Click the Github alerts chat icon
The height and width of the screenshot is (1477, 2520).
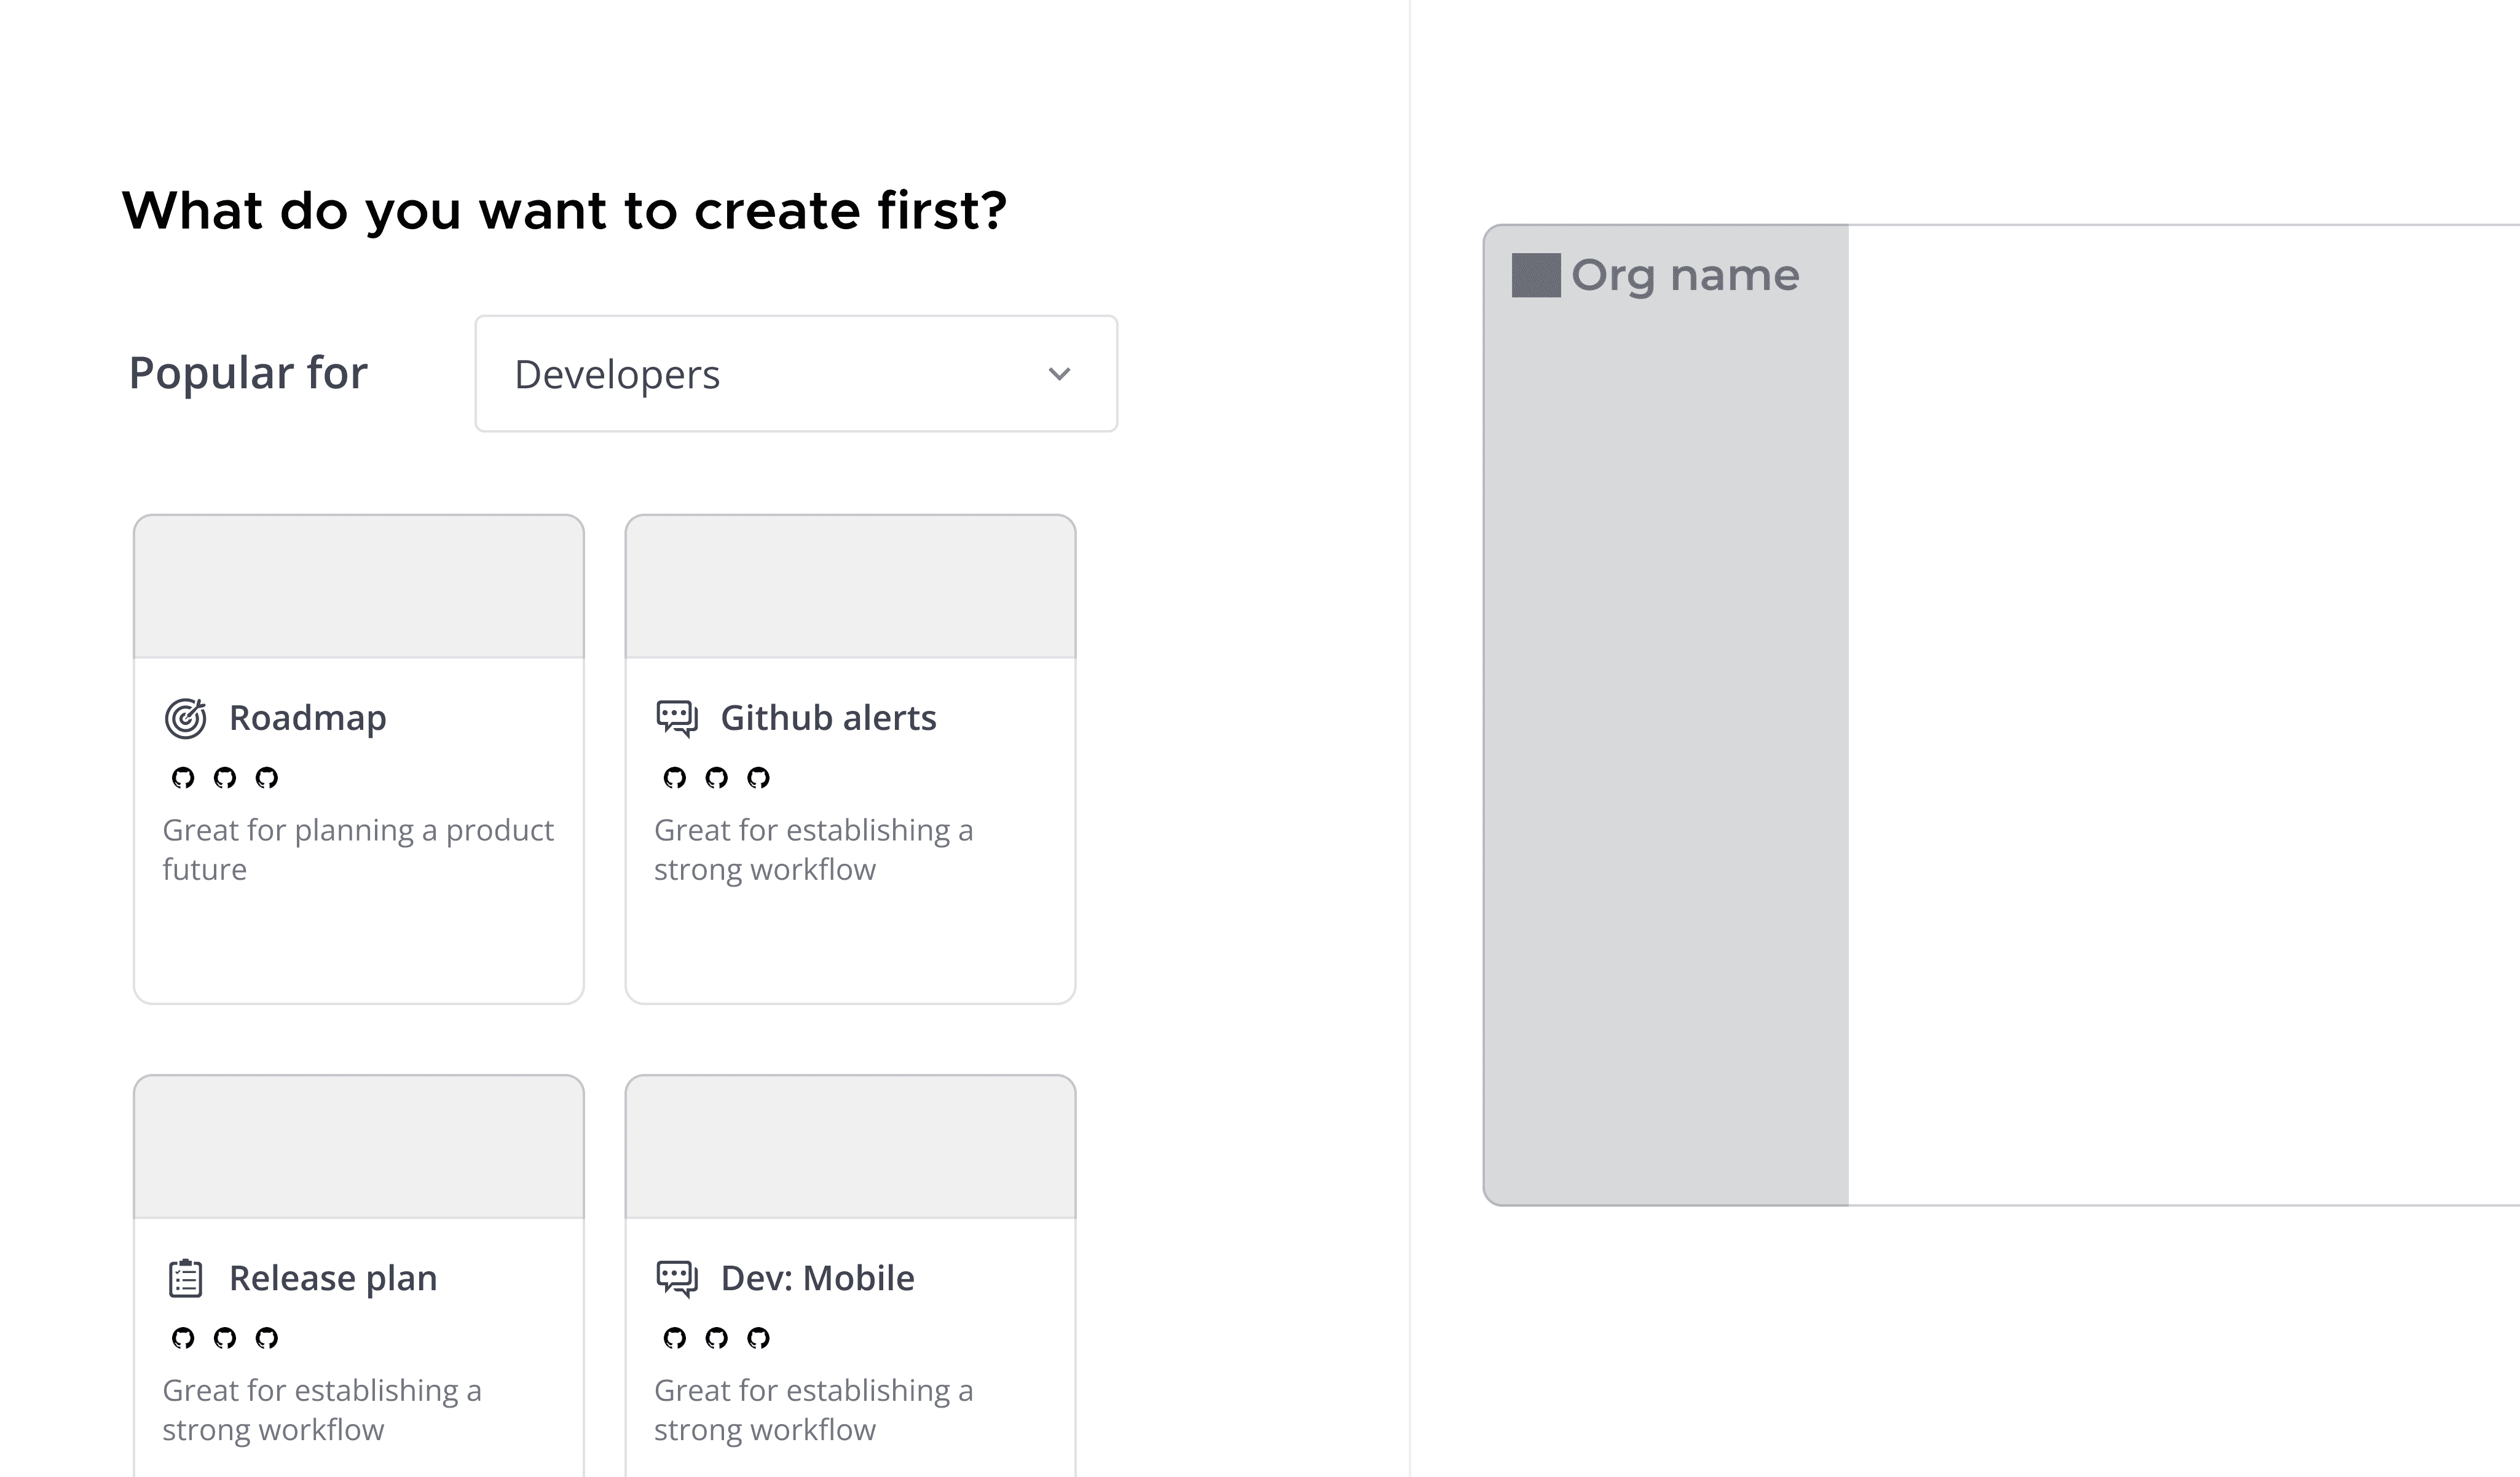point(677,718)
